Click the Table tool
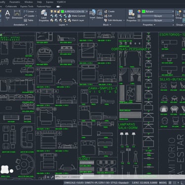185x185 pixels. [x=29, y=20]
